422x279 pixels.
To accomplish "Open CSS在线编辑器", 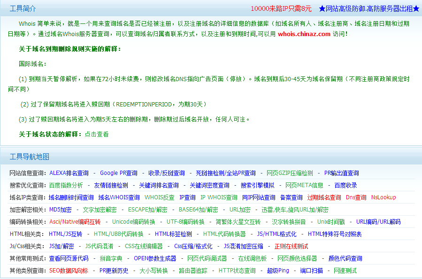I will (x=144, y=246).
